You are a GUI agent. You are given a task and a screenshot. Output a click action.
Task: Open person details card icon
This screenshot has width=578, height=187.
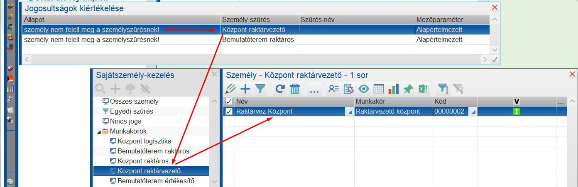click(x=333, y=89)
